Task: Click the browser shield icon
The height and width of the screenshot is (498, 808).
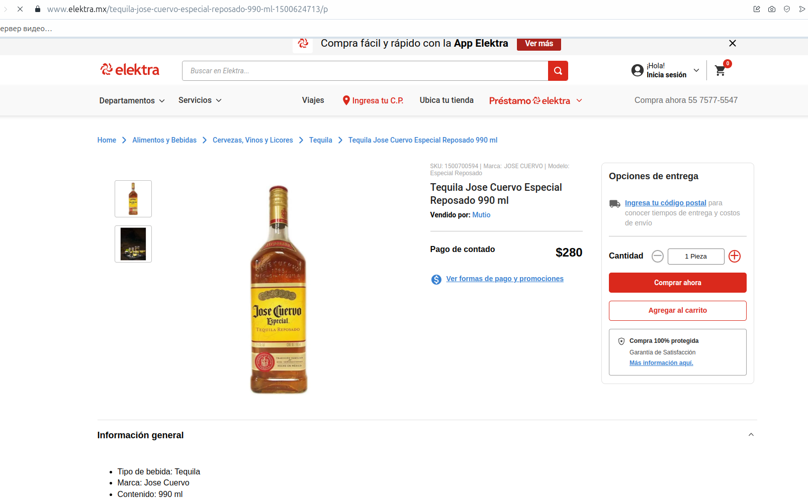Action: point(787,9)
